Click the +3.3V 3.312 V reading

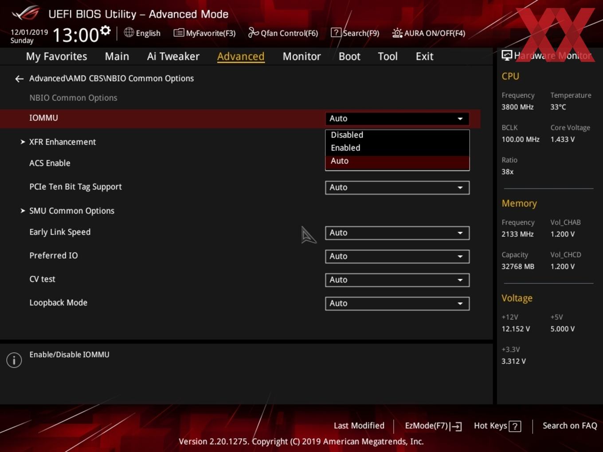(x=513, y=361)
